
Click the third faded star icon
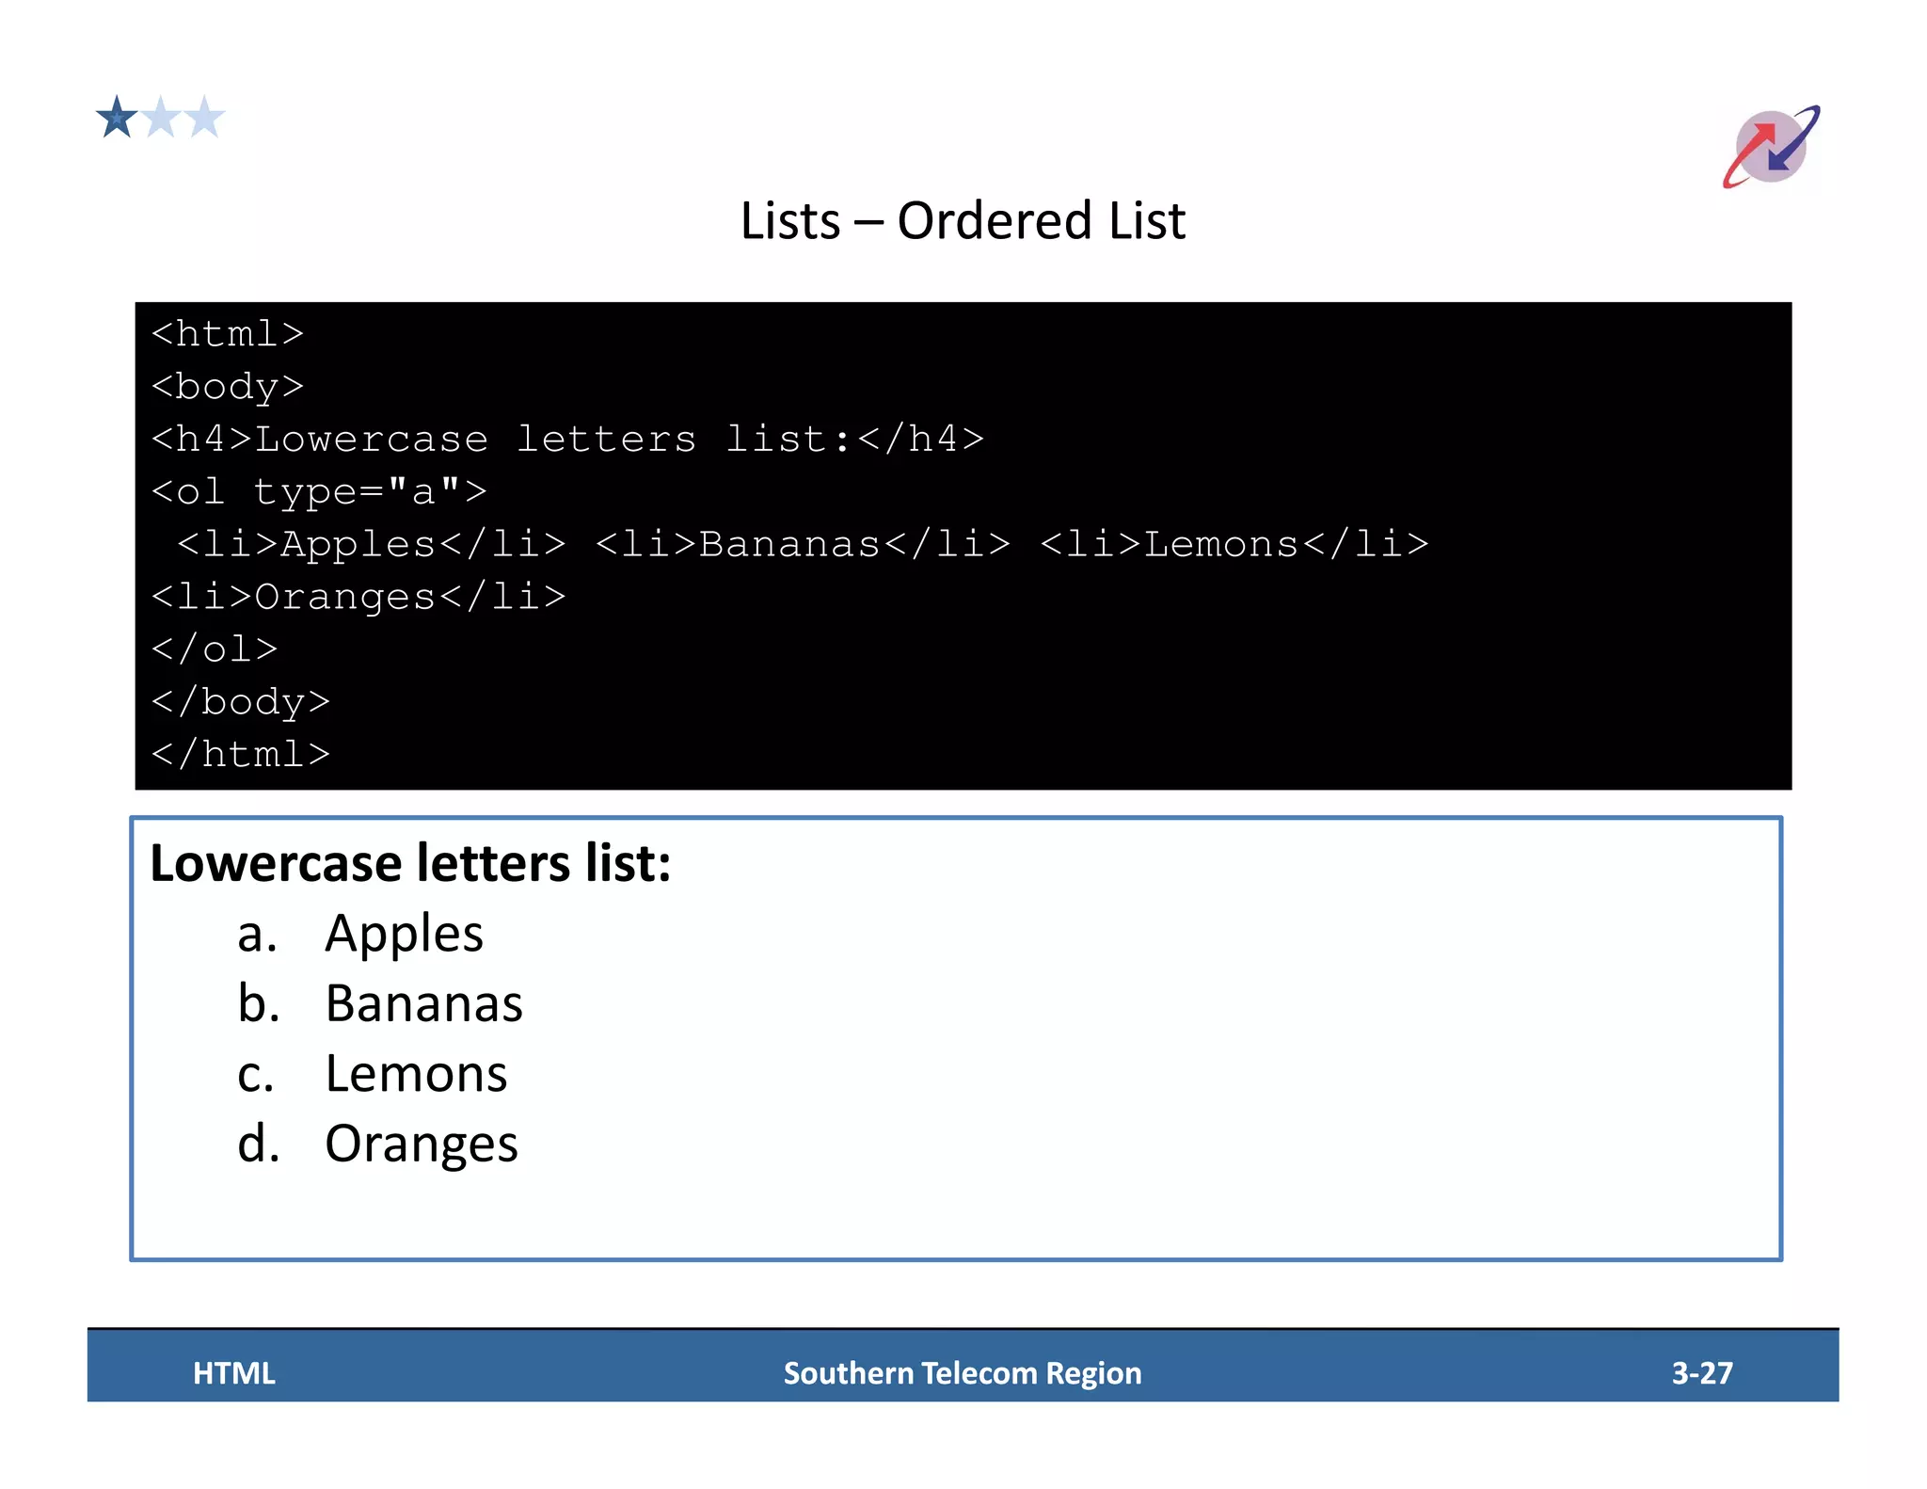click(x=204, y=119)
